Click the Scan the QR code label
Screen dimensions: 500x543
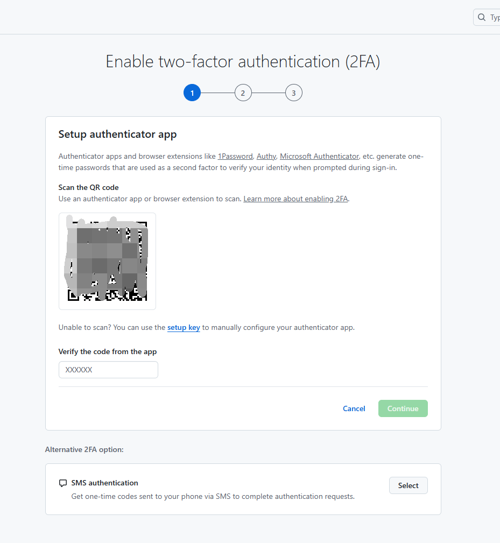[x=88, y=187]
